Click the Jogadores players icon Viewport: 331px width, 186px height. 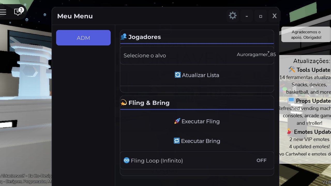(x=124, y=37)
